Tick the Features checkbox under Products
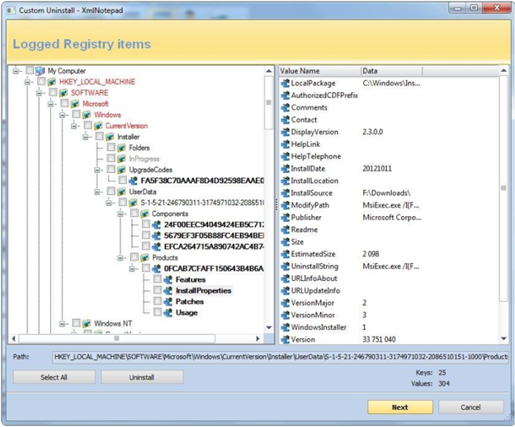The width and height of the screenshot is (515, 427). click(157, 280)
